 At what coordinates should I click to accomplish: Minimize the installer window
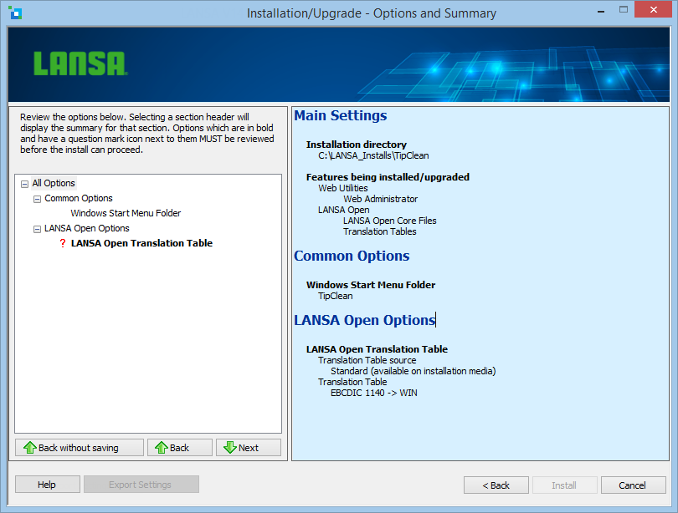pos(601,11)
